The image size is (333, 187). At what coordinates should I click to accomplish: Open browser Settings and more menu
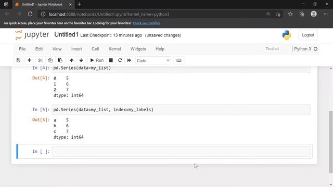pos(326,14)
